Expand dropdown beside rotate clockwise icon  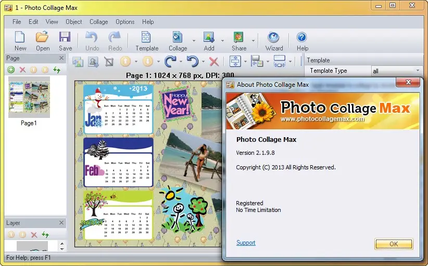[x=181, y=61]
